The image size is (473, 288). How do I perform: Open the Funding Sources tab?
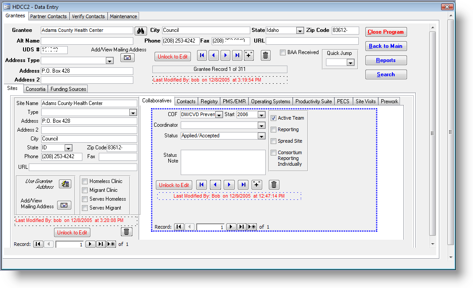click(x=68, y=89)
